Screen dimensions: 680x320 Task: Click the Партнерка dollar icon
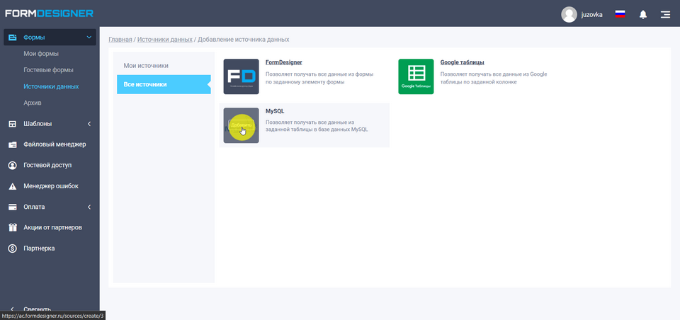pyautogui.click(x=12, y=248)
